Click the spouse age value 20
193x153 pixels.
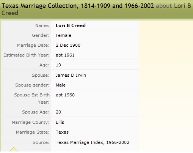(58, 112)
